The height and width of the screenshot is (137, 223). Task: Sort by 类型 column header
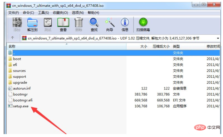(x=188, y=46)
